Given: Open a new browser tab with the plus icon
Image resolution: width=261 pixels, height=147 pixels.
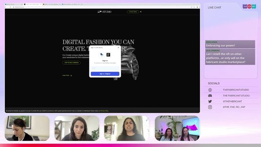Looking at the screenshot, I should click(x=82, y=4).
